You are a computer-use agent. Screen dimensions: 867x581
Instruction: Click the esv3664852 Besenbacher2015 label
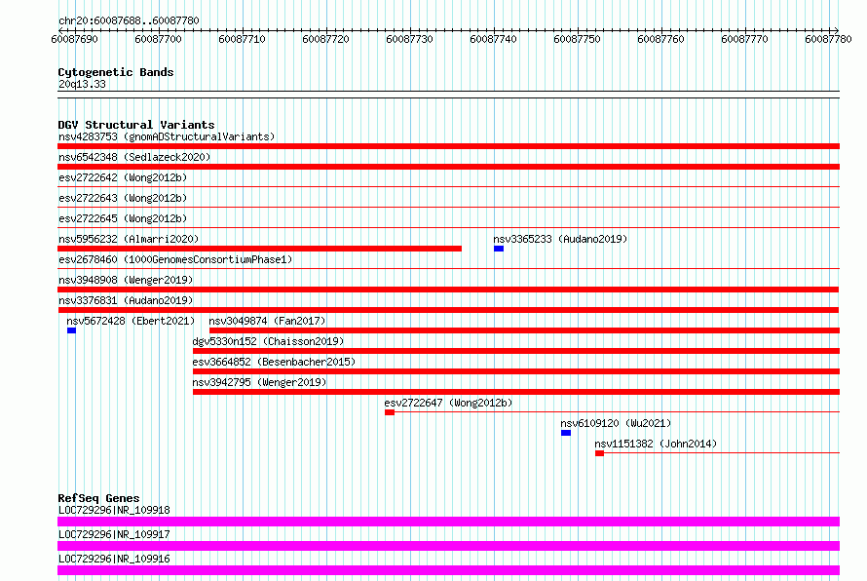[274, 362]
